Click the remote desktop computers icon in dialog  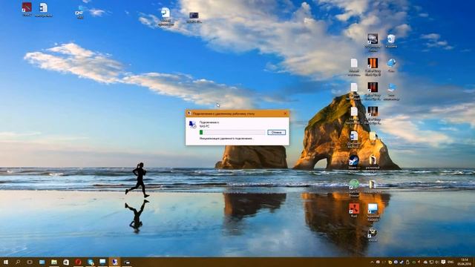click(193, 125)
